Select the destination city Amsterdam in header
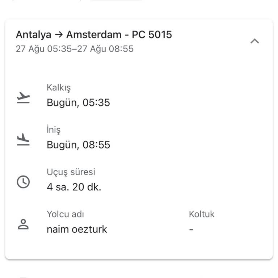278x278 pixels. click(x=94, y=35)
